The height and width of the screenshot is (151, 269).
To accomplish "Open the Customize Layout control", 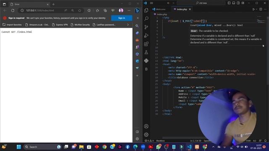I will pyautogui.click(x=243, y=3).
